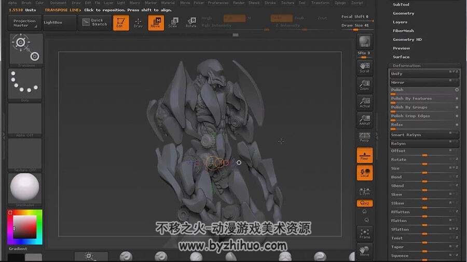This screenshot has height=262, width=467.
Task: Click the ReSym button
Action: coord(424,143)
